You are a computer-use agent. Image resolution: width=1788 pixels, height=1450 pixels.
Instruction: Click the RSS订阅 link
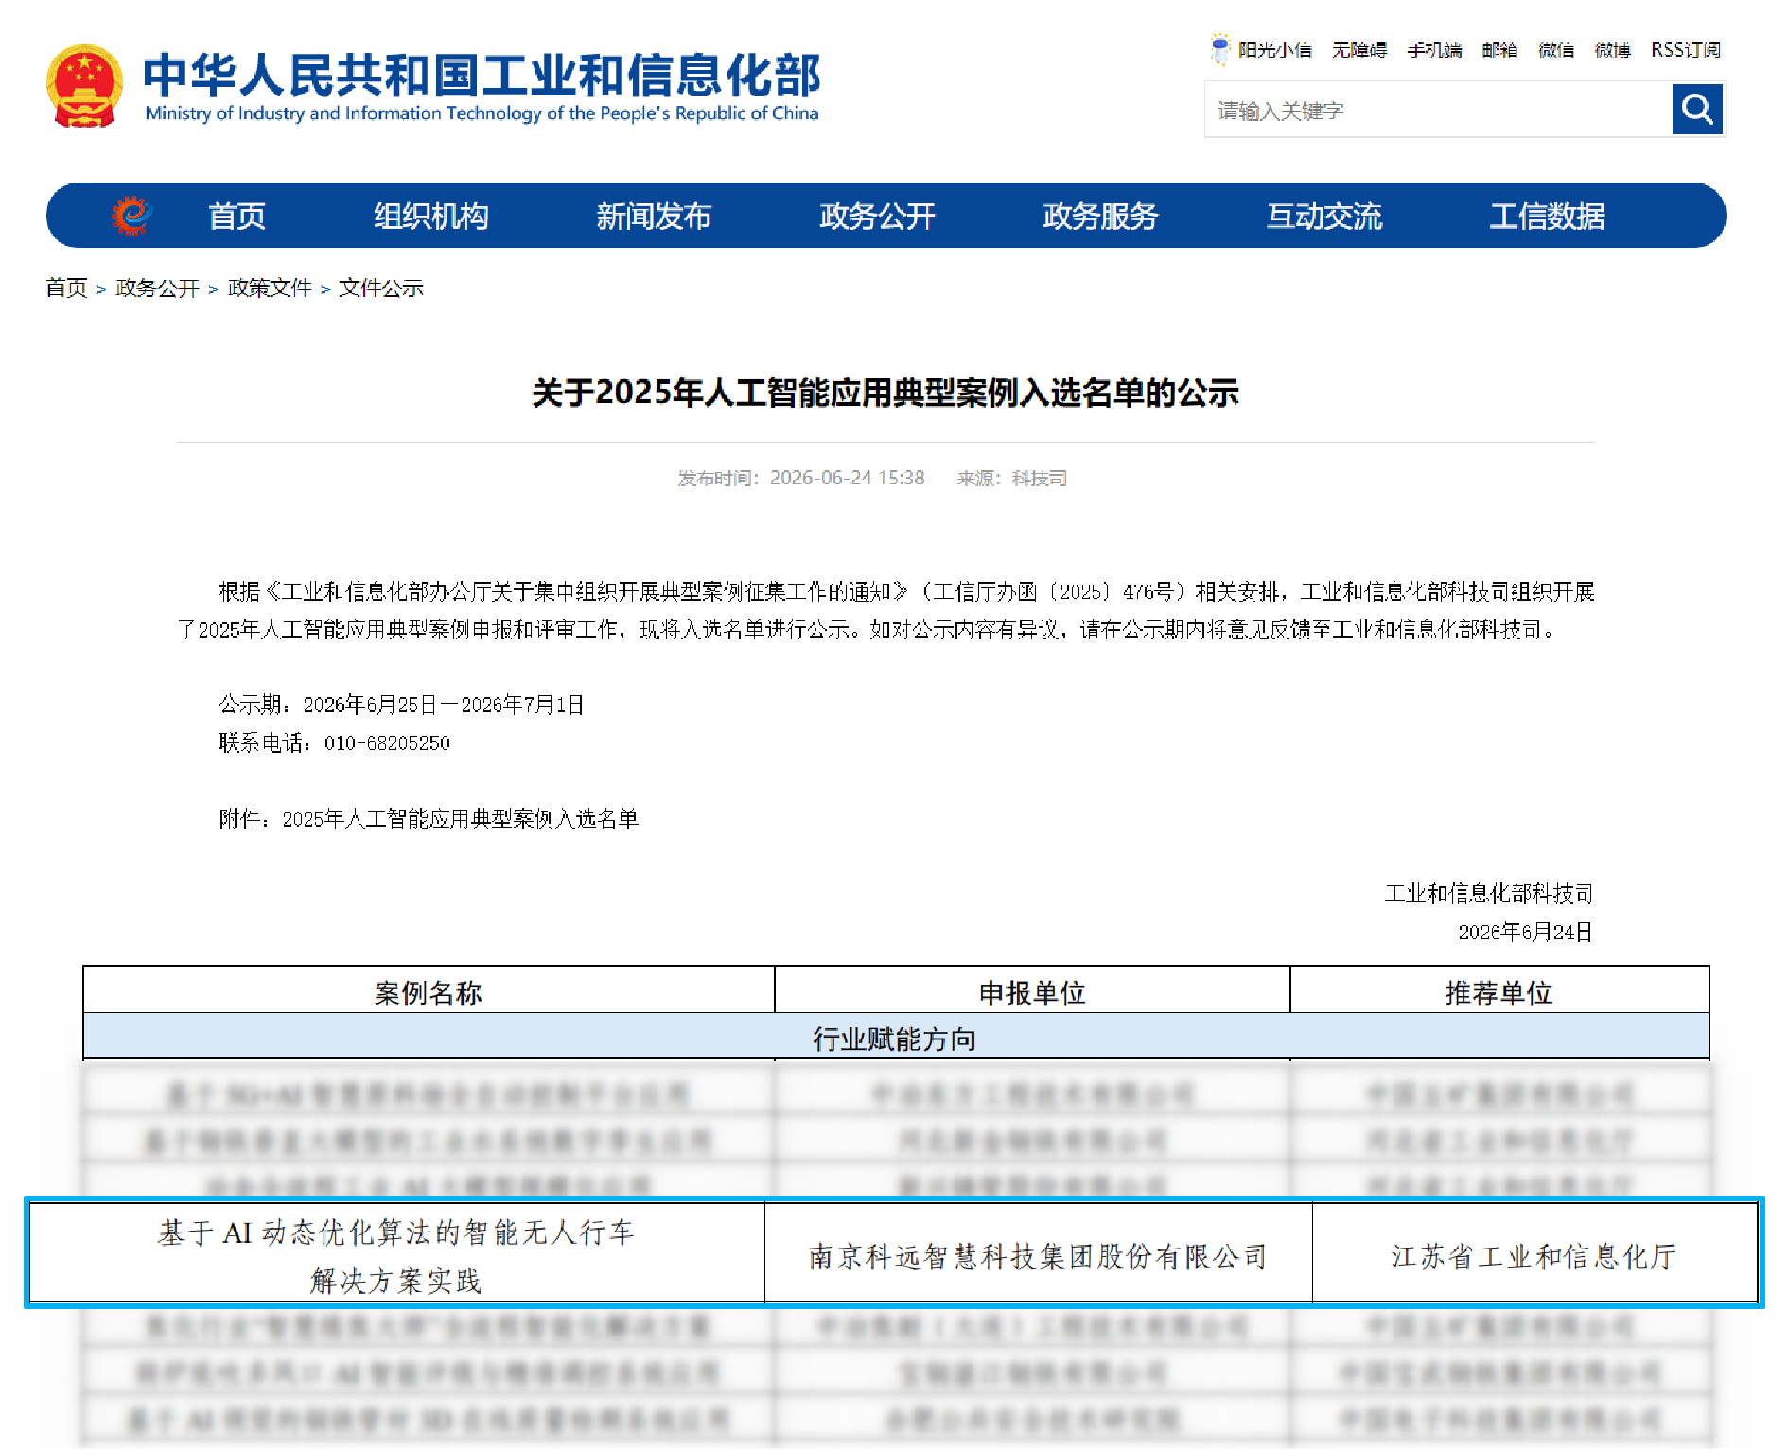pyautogui.click(x=1686, y=50)
